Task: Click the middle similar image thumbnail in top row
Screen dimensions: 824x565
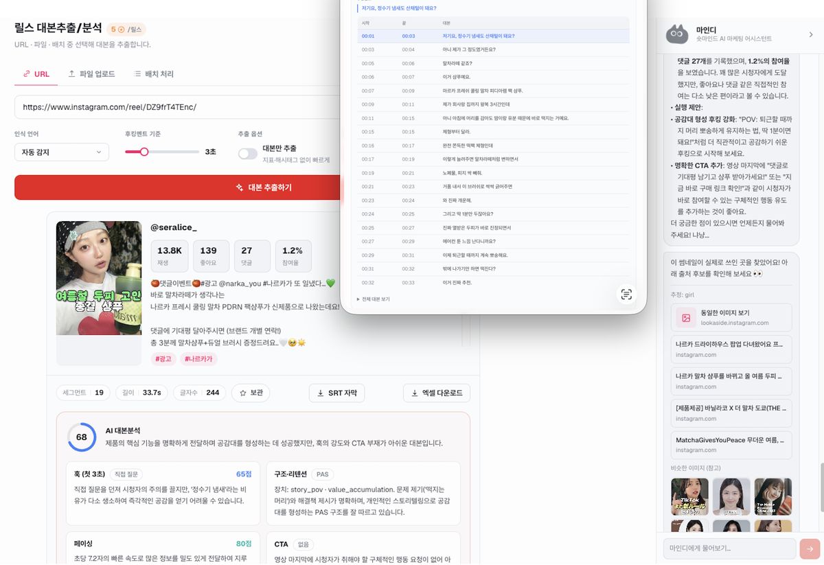Action: (731, 497)
